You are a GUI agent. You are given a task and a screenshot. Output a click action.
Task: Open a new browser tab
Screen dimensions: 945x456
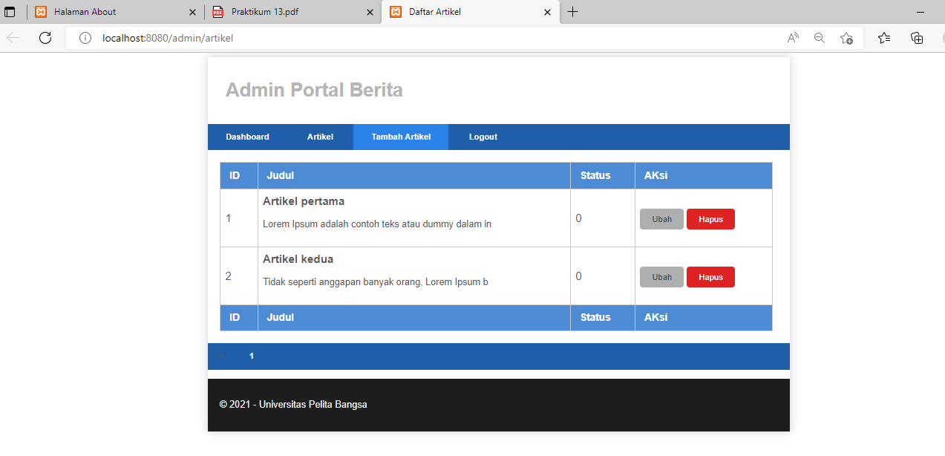point(572,11)
